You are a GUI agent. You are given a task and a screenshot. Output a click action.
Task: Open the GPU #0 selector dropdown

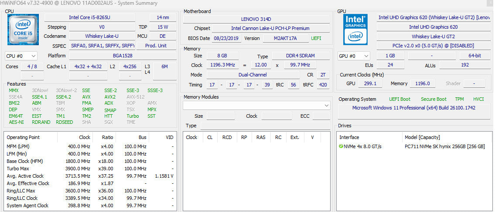(x=354, y=56)
